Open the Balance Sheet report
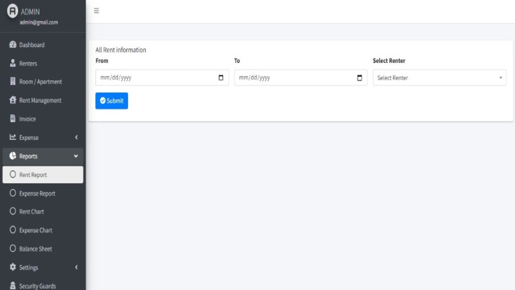Image resolution: width=515 pixels, height=290 pixels. click(x=35, y=249)
